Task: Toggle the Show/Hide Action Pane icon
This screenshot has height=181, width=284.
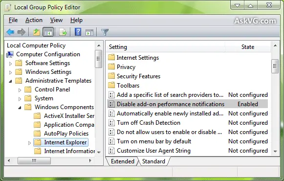Action: 89,32
